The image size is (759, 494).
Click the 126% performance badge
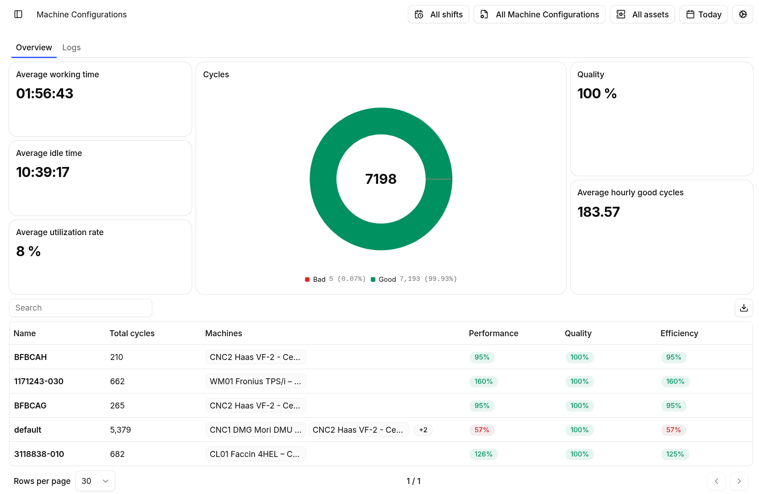click(483, 454)
